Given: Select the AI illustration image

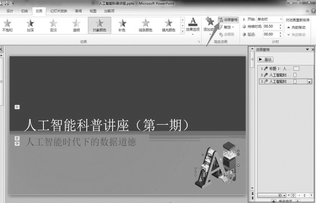Looking at the screenshot, I should [217, 165].
